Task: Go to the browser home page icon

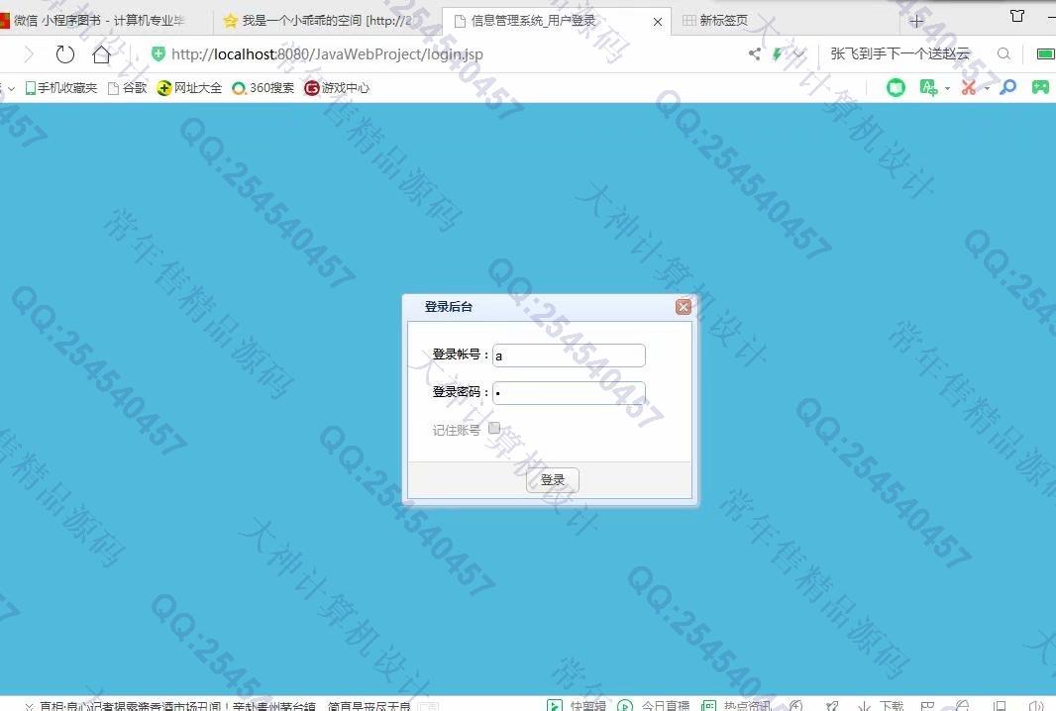Action: pyautogui.click(x=102, y=53)
